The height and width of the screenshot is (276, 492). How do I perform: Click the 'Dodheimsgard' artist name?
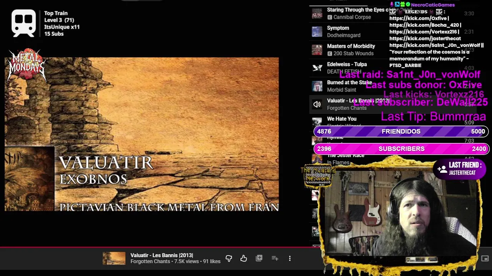pyautogui.click(x=344, y=35)
